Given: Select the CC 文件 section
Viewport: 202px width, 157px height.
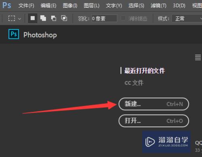Looking at the screenshot, I should point(134,83).
